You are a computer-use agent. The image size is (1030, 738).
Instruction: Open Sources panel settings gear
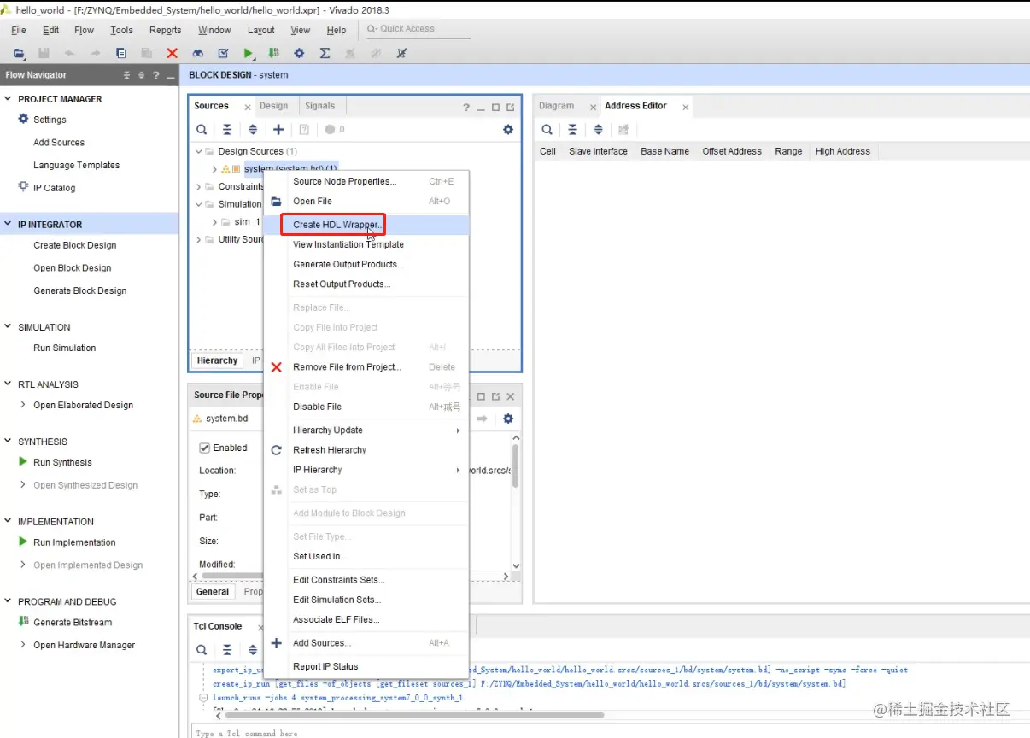pos(508,130)
